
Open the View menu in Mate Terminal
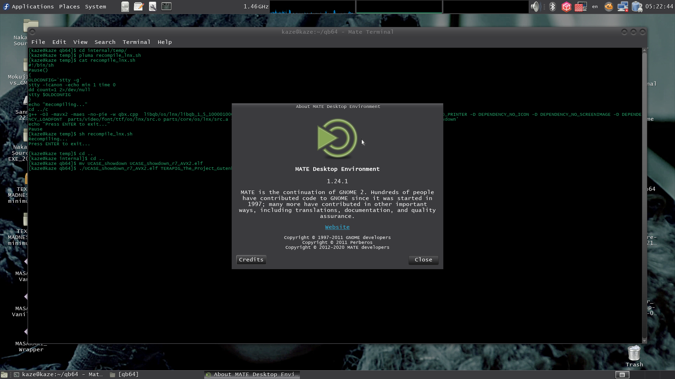click(80, 42)
